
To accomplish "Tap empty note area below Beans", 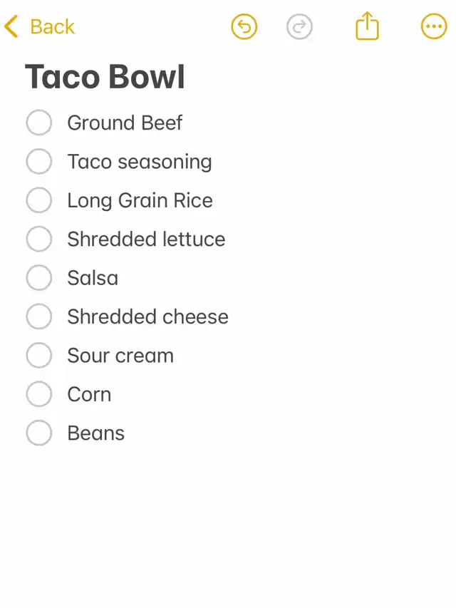I will (x=228, y=527).
